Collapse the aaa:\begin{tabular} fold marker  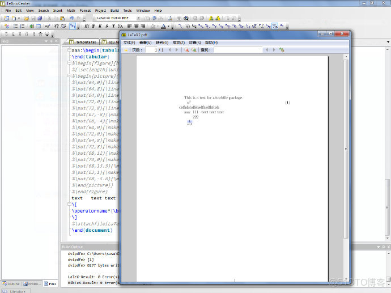point(69,50)
